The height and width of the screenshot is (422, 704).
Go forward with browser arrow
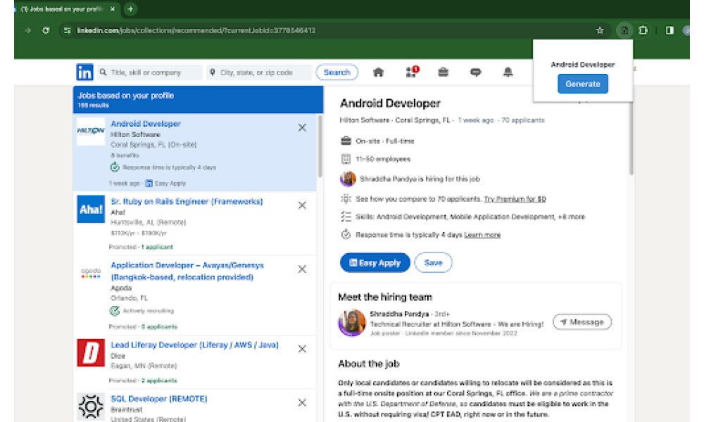(x=28, y=30)
